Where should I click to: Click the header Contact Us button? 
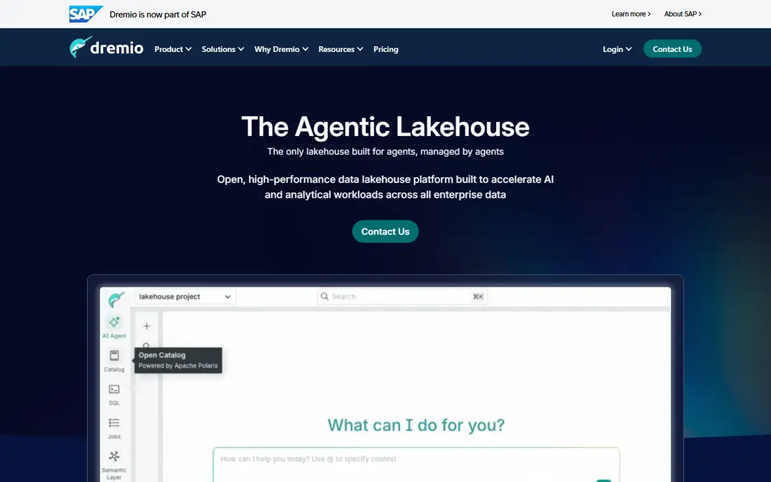(x=672, y=48)
